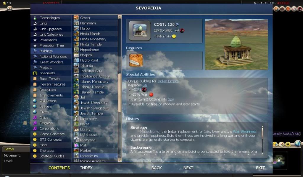Image resolution: width=303 pixels, height=177 pixels.
Task: Click the Mausoleum 3D preview image
Action: (236, 45)
